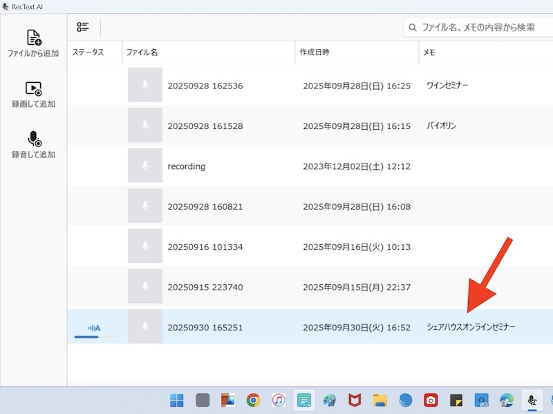
Task: Select the file named recording
Action: [187, 166]
